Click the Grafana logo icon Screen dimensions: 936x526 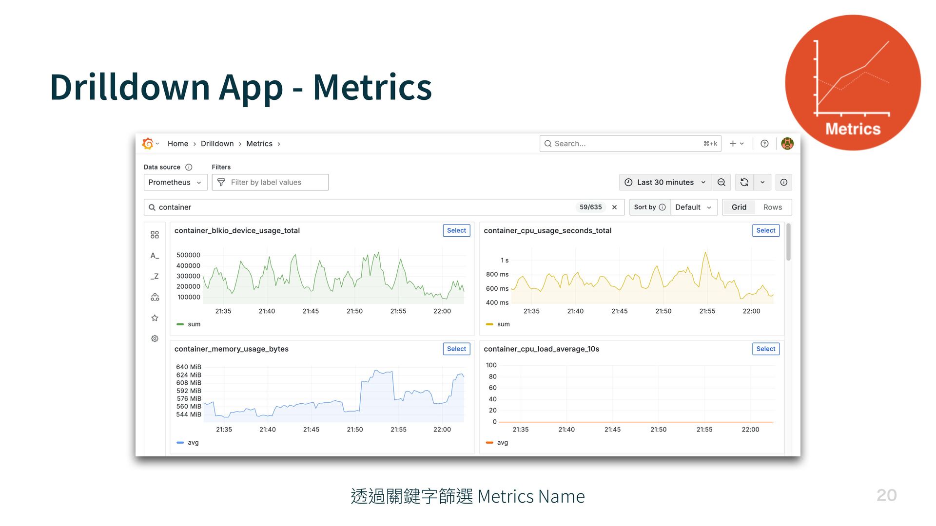coord(148,144)
